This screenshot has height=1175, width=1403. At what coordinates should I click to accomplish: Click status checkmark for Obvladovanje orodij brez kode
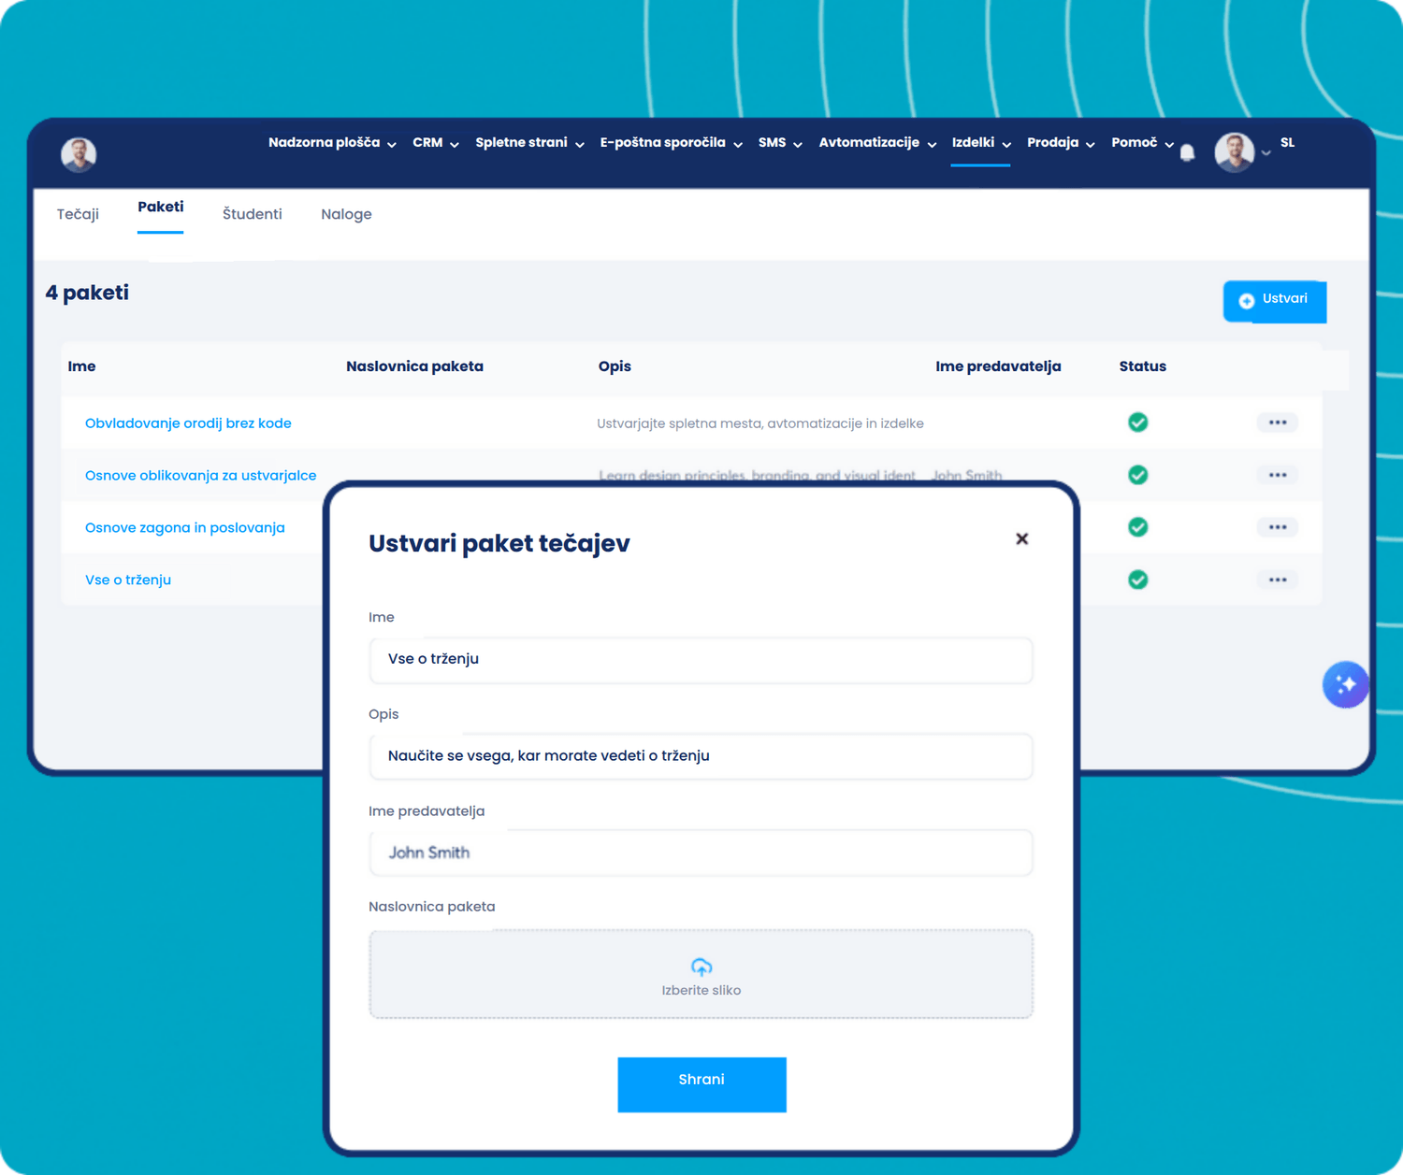[1137, 423]
